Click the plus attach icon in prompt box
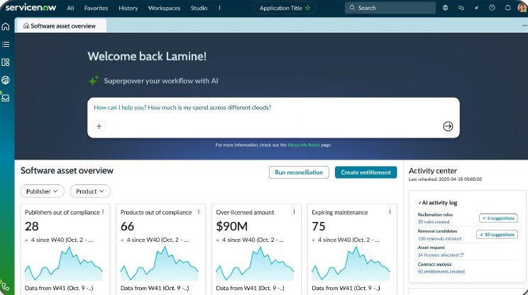This screenshot has width=528, height=295. [99, 126]
